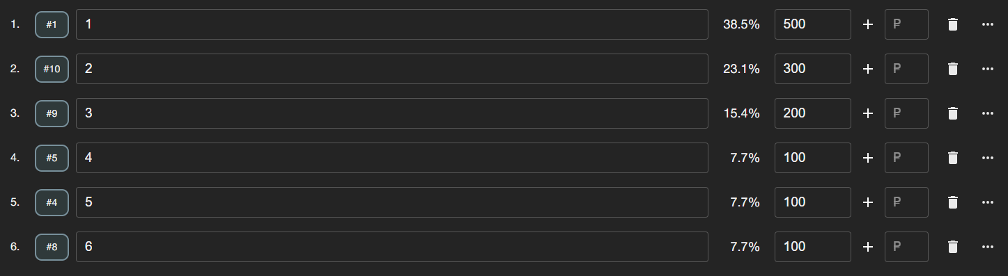Remove row 6 using its trash icon
1008x276 pixels.
tap(953, 247)
